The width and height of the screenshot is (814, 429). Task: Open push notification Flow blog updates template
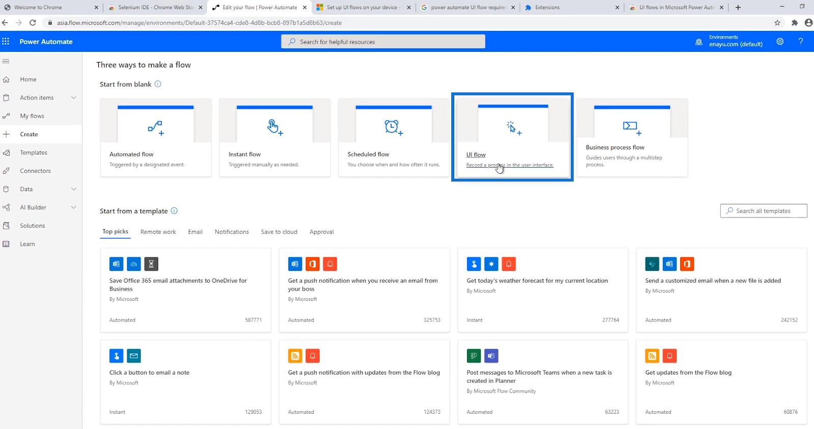[x=364, y=382]
